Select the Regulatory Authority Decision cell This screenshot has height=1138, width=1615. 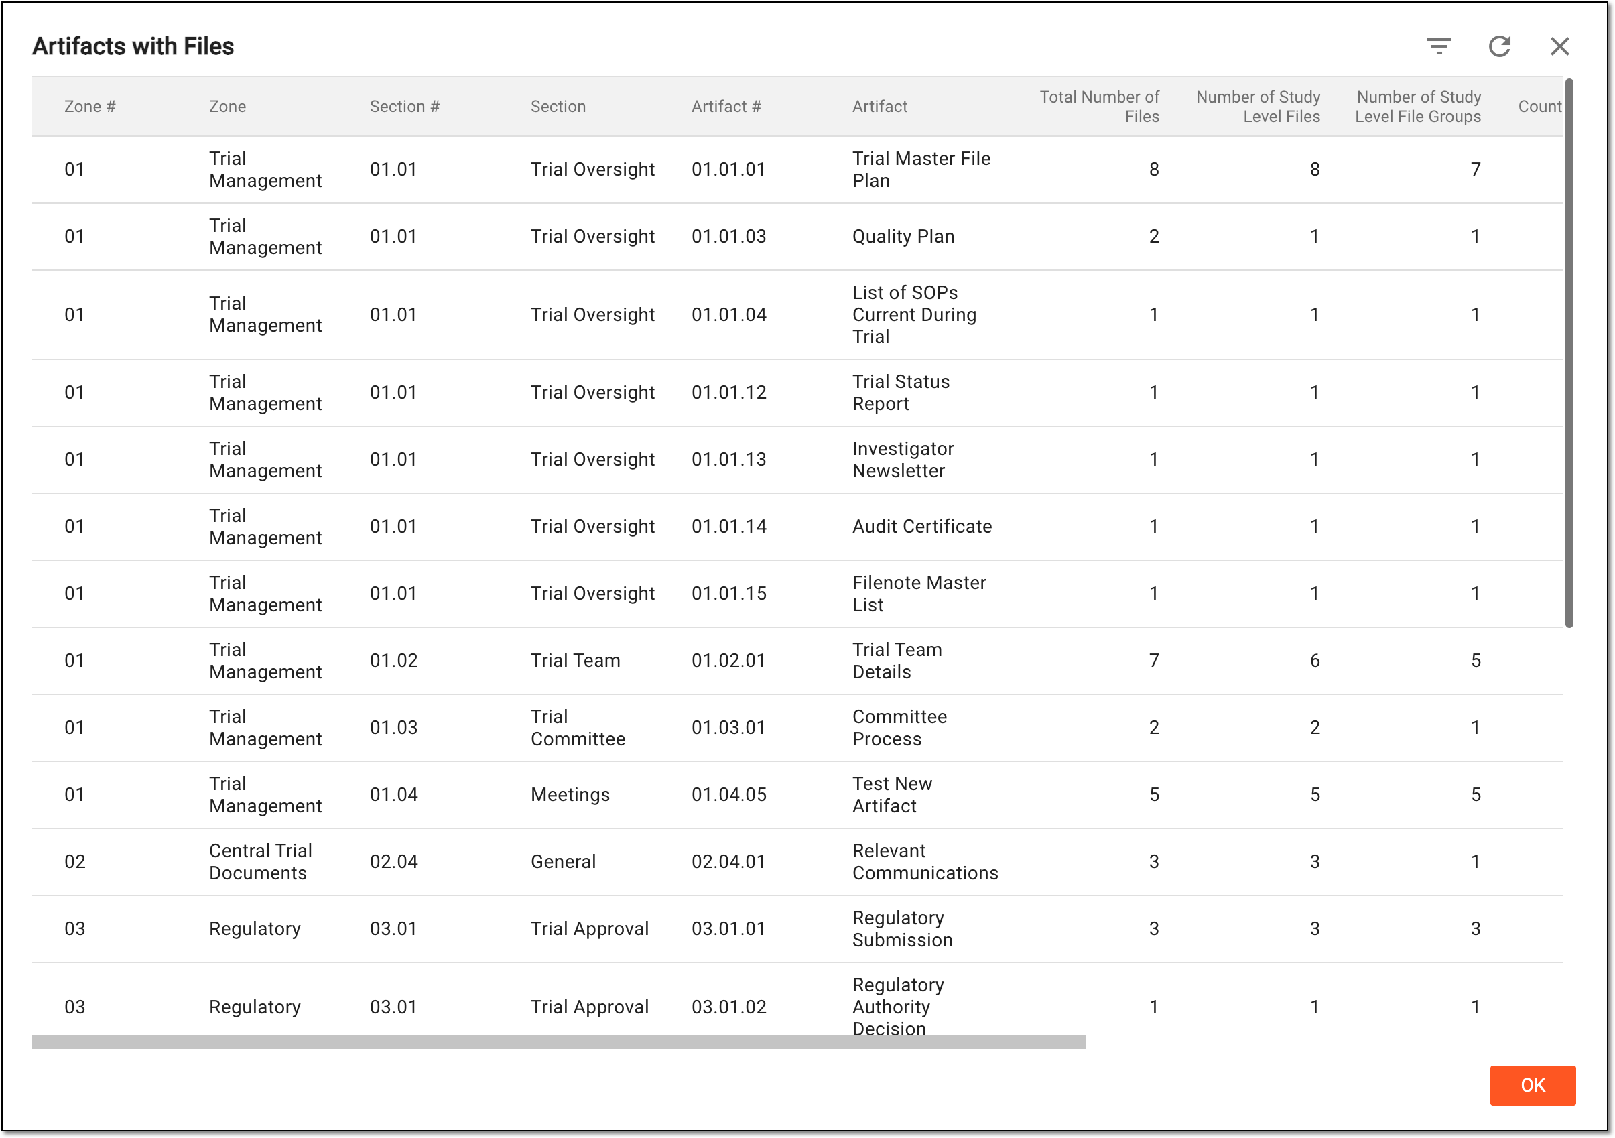898,1007
